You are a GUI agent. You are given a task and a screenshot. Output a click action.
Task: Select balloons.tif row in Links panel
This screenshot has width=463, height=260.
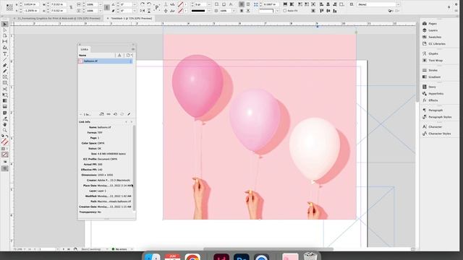tap(106, 61)
